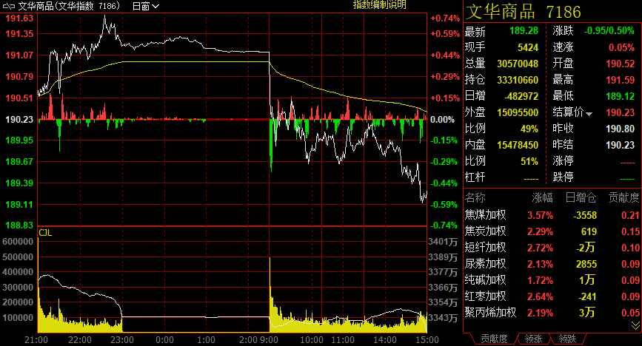Expand the 结算价 dropdown arrow
This screenshot has width=642, height=346.
pos(589,113)
